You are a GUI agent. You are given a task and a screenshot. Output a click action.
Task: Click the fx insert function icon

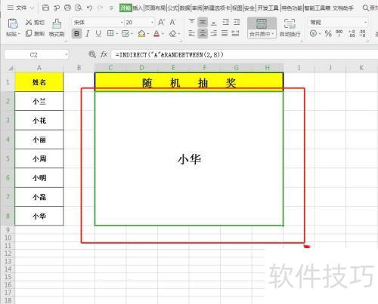click(104, 54)
